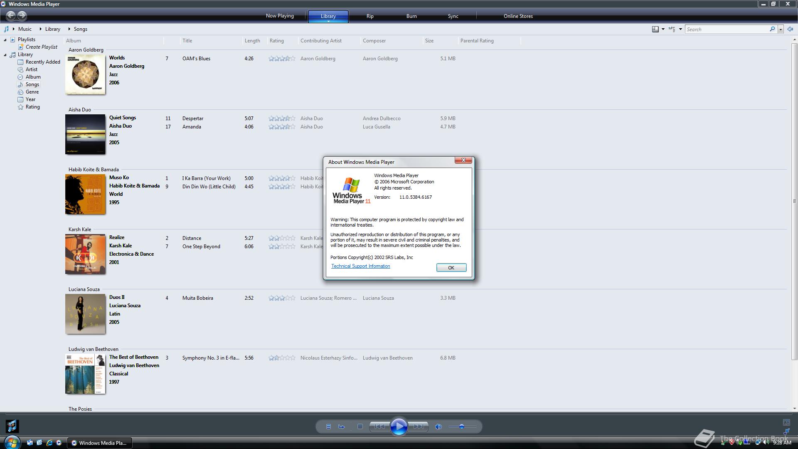This screenshot has height=449, width=798.
Task: Switch to full screen view icon
Action: pos(786,422)
